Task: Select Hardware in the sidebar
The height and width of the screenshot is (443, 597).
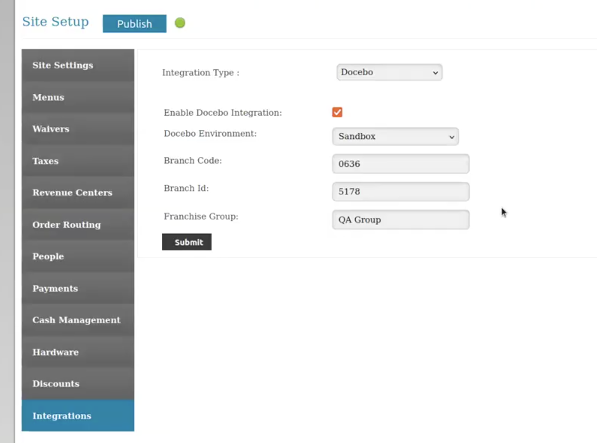Action: 78,352
